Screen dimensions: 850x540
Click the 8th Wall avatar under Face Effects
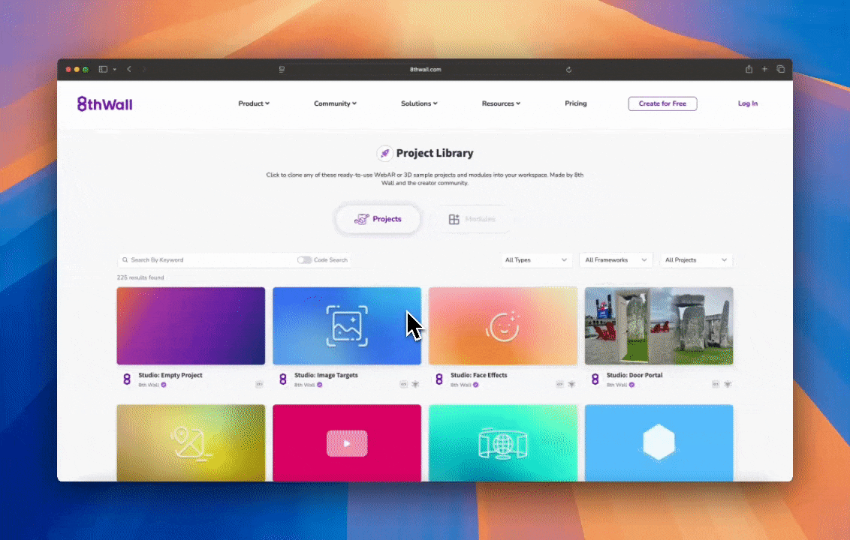point(439,379)
